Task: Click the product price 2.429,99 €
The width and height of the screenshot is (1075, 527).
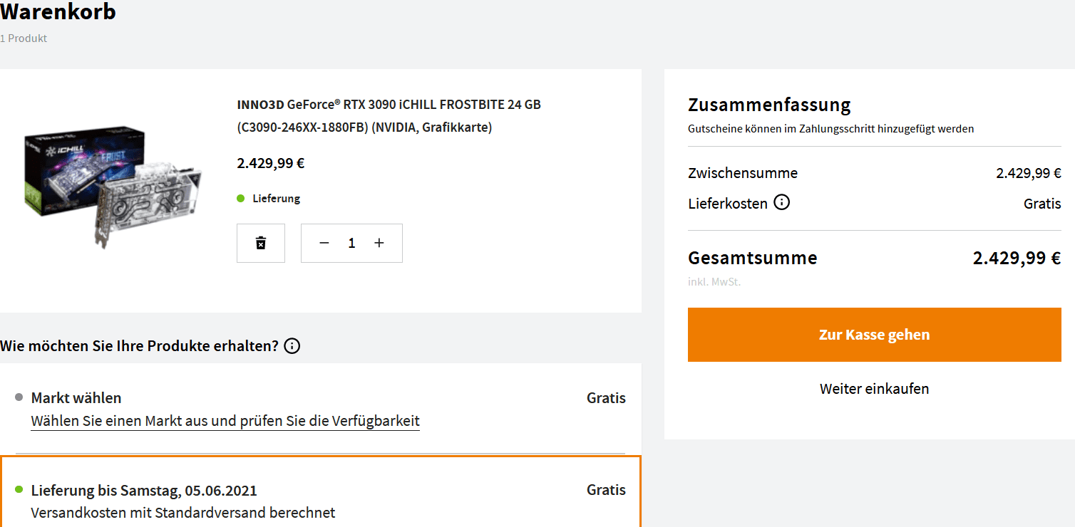Action: [x=271, y=163]
